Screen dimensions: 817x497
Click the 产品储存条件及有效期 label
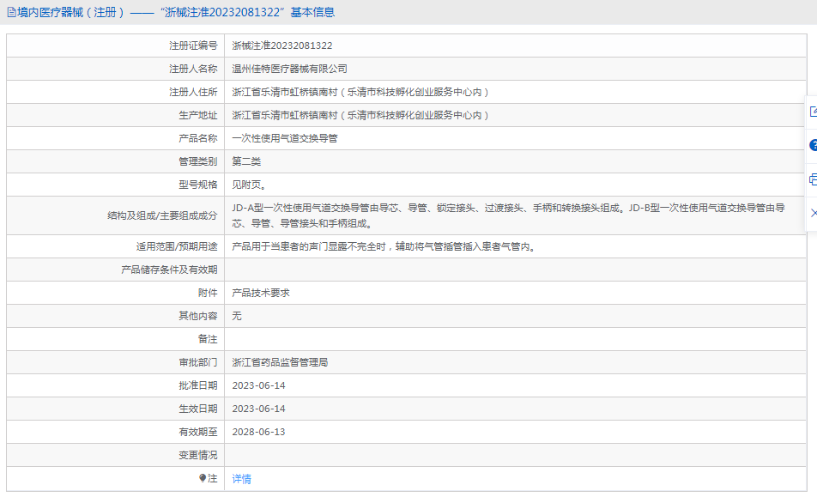point(169,270)
